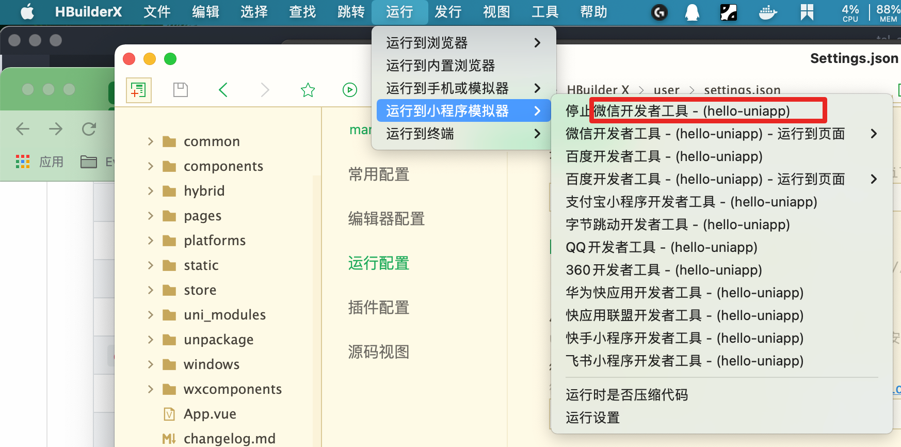Select 运行到小程序模拟器 menu entry
This screenshot has height=447, width=901.
pos(463,111)
